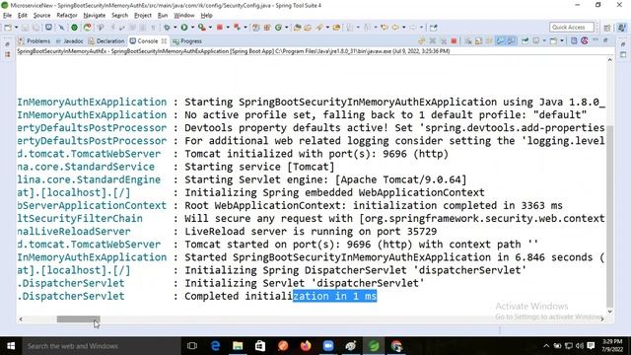This screenshot has width=631, height=355.
Task: Toggle Show Console When Standard Error Changes
Action: coord(511,41)
